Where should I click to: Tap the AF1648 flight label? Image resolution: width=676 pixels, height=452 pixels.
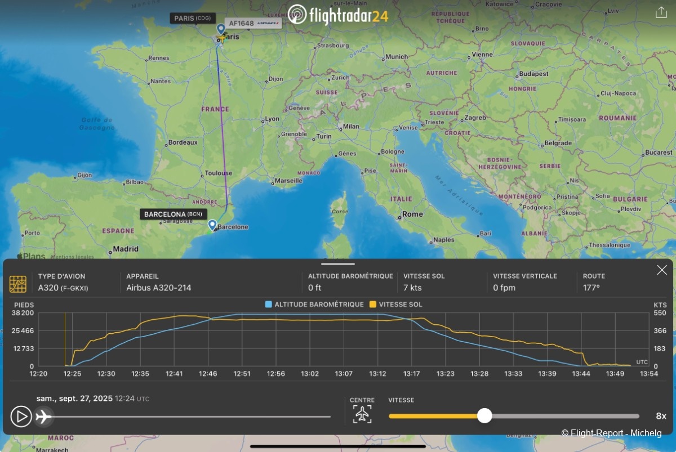click(x=252, y=24)
